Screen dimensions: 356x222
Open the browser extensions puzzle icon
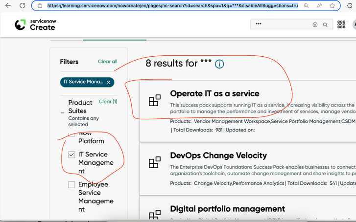point(350,6)
